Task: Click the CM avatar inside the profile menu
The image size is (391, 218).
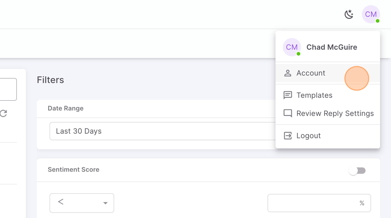Action: click(292, 47)
